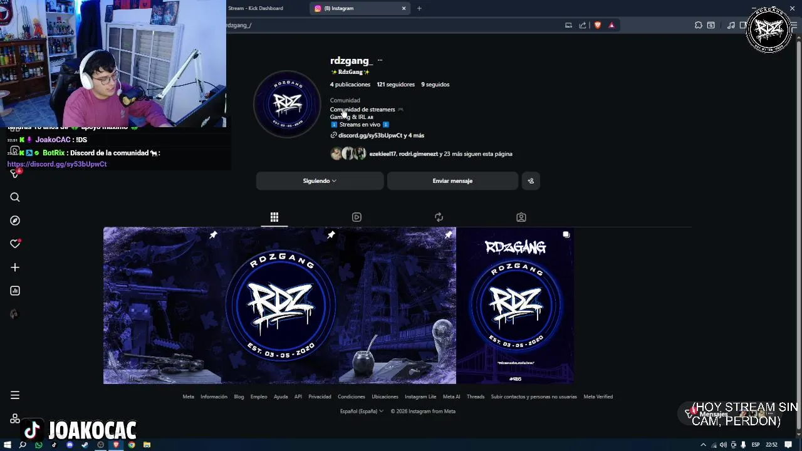Open the Instagram Lite footer link

(x=420, y=397)
